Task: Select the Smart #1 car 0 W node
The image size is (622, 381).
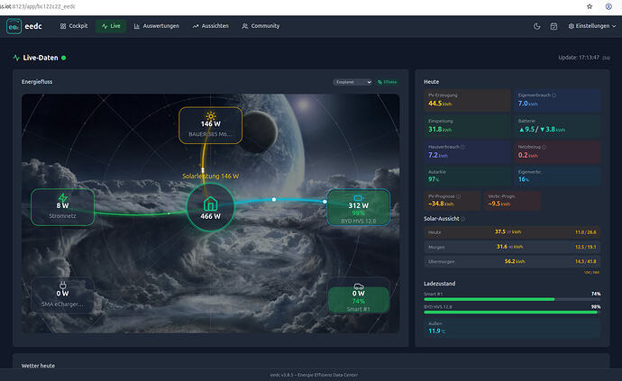Action: [x=358, y=295]
